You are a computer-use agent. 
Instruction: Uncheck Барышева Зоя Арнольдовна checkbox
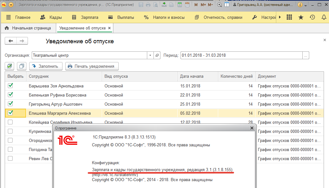10,86
